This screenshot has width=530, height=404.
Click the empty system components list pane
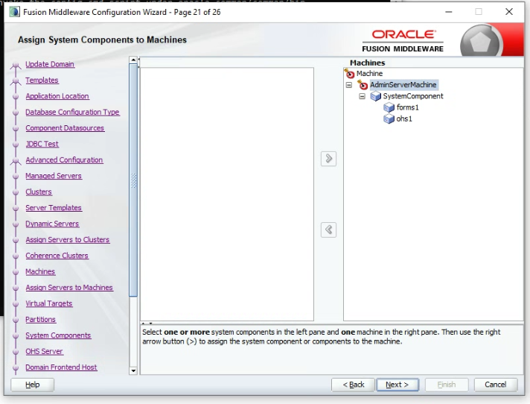point(227,195)
